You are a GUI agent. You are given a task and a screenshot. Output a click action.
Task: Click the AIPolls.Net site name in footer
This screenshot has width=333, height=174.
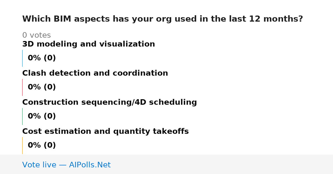pyautogui.click(x=90, y=165)
